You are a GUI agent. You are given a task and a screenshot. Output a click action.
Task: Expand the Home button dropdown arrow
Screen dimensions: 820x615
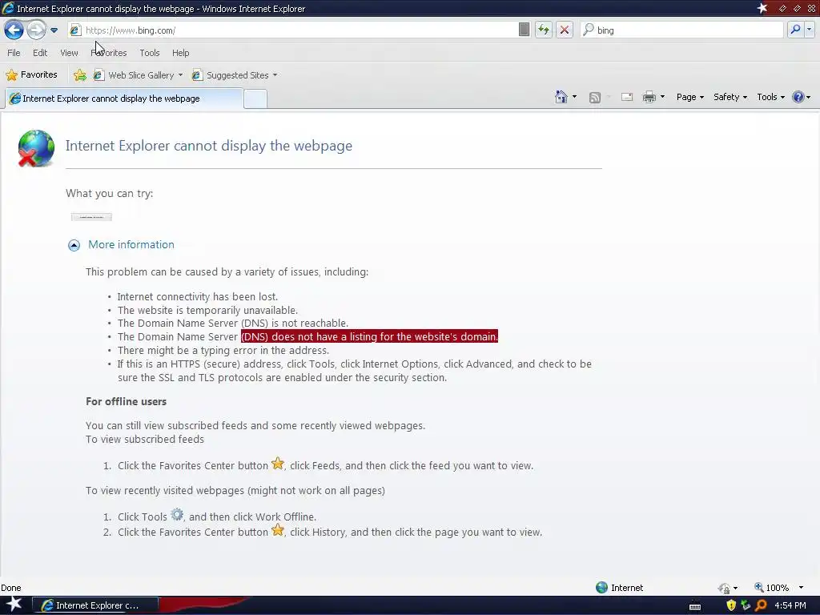[x=574, y=97]
